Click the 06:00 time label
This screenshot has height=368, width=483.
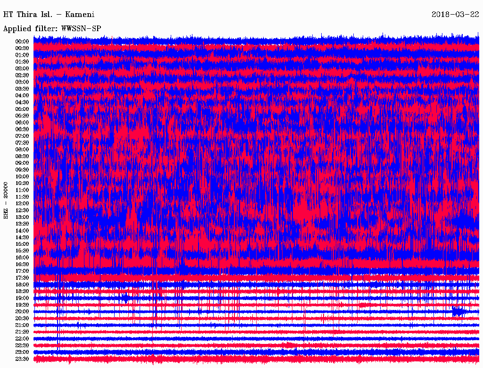point(22,122)
